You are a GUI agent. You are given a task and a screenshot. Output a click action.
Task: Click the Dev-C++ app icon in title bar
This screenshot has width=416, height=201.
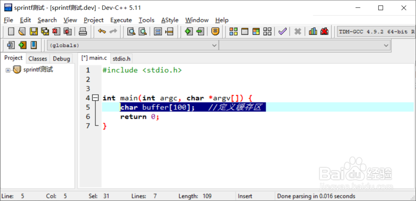[x=8, y=8]
